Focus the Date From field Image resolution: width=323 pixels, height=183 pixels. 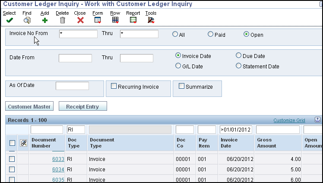pos(75,58)
